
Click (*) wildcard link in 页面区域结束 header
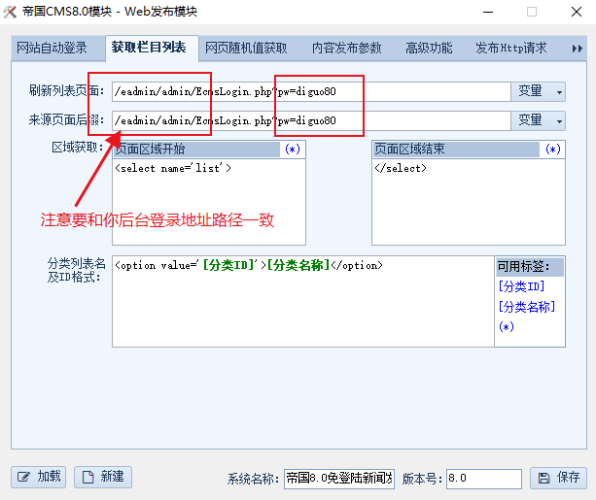[x=552, y=149]
